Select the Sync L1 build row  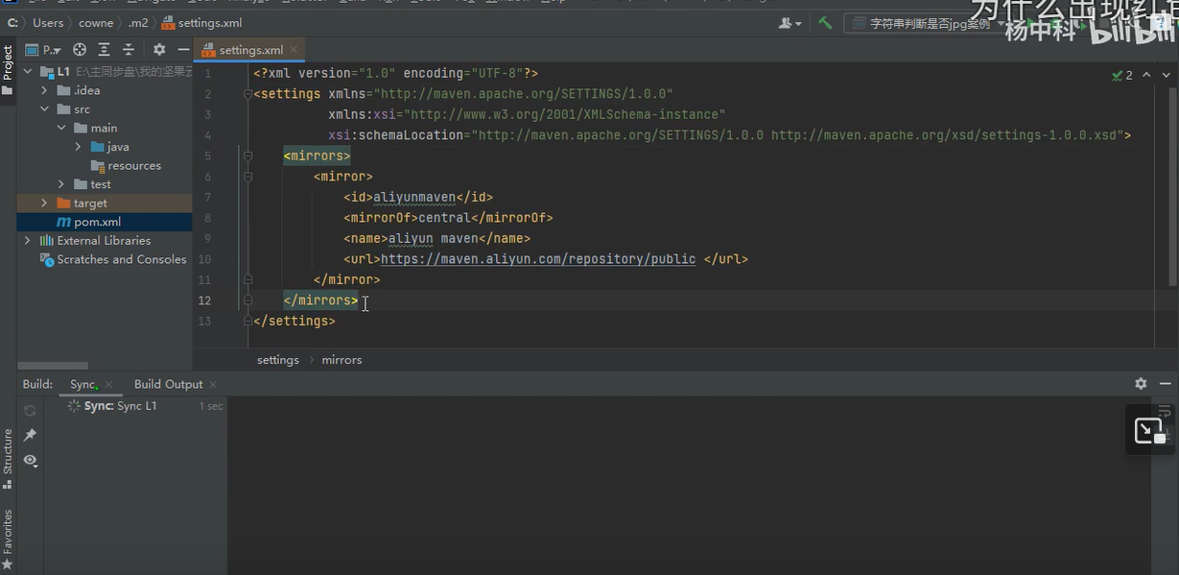click(134, 406)
